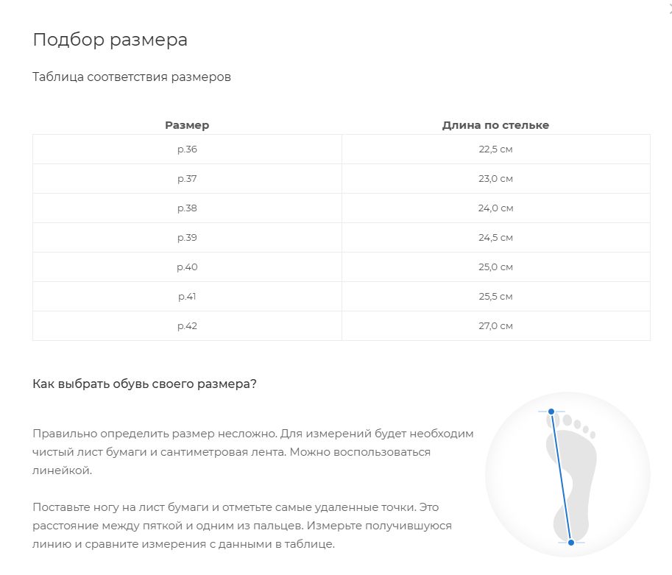
Task: Select the р.42 size row
Action: (187, 326)
